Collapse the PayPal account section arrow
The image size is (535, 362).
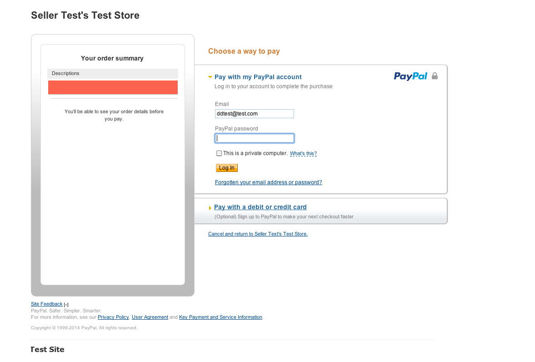pos(210,77)
